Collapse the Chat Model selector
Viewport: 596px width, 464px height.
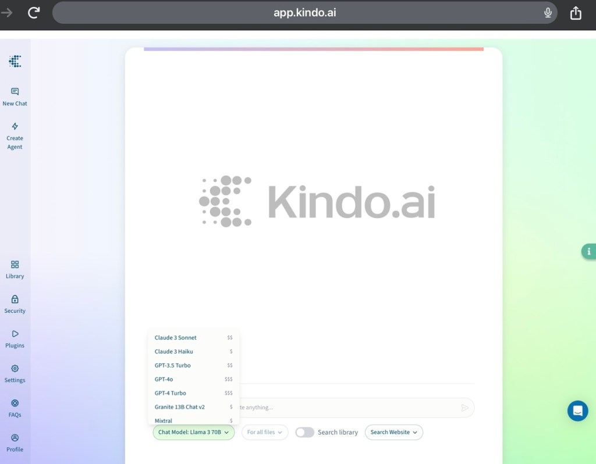193,432
